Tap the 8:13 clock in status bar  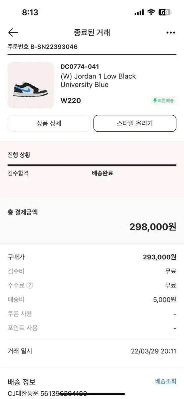[30, 12]
